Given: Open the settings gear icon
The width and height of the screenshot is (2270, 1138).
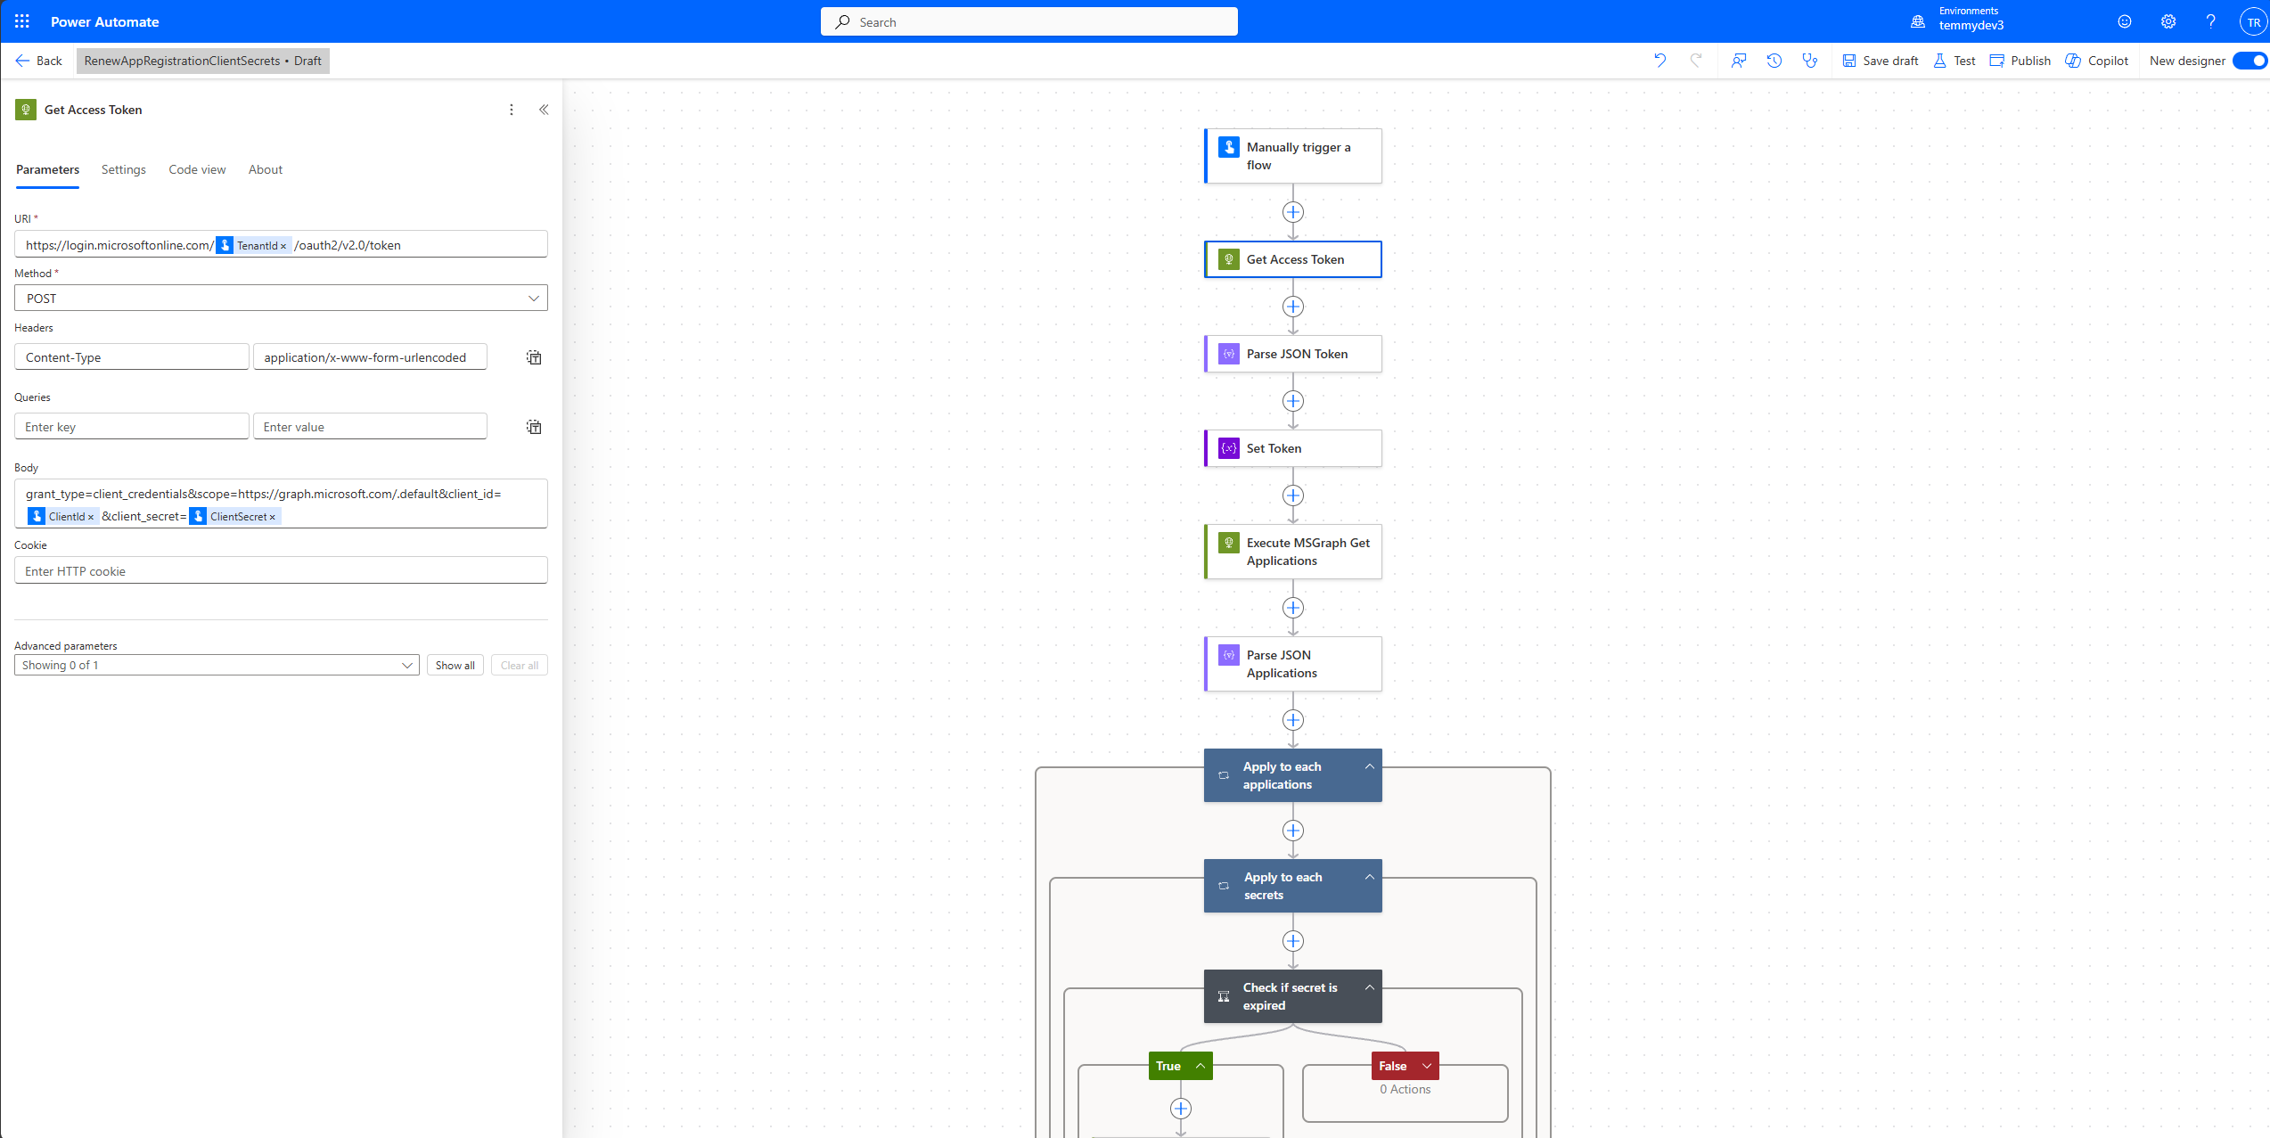Looking at the screenshot, I should coord(2168,21).
